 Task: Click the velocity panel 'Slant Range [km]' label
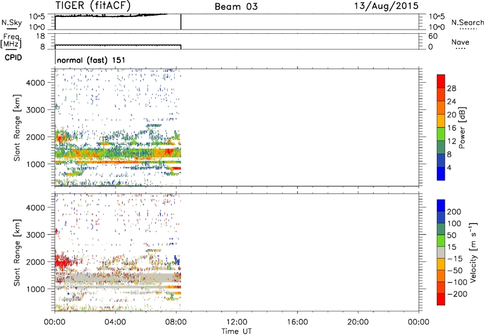coord(17,253)
